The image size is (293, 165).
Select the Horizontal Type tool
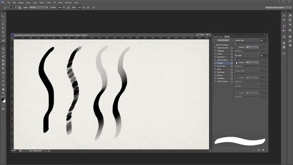[x=3, y=77]
